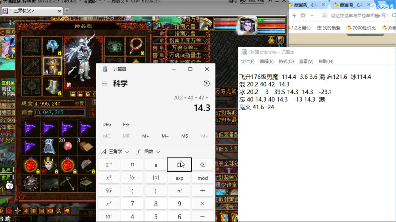The image size is (396, 222).
Task: Click the backspace key in calculator
Action: (203, 165)
